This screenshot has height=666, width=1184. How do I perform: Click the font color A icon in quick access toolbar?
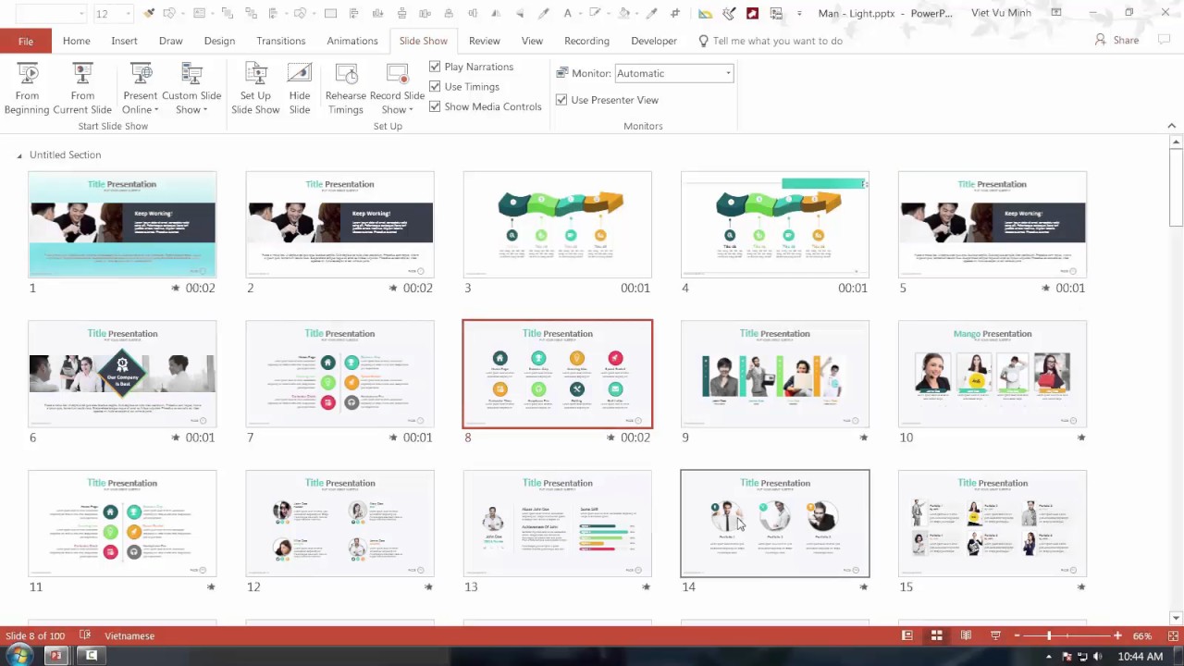point(568,13)
